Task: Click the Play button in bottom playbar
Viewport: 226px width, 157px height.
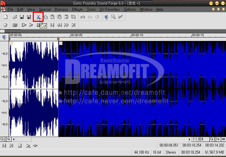Action: point(28,146)
